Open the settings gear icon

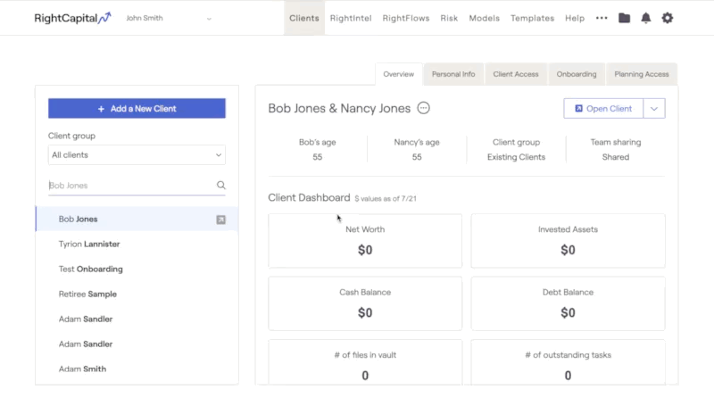coord(667,18)
